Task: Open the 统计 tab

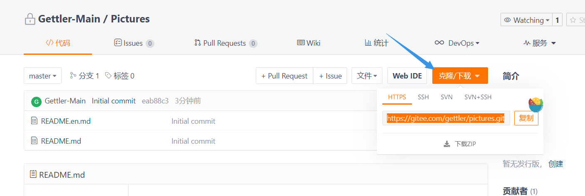Action: click(x=377, y=43)
